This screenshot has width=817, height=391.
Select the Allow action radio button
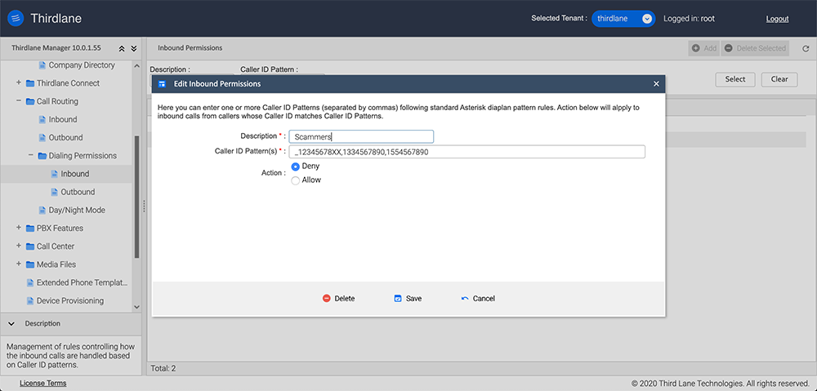tap(296, 180)
